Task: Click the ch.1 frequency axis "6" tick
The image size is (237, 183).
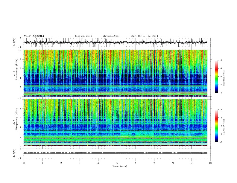Action: (x=21, y=68)
